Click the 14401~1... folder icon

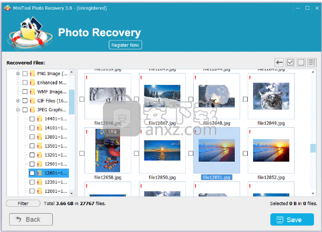pos(40,119)
